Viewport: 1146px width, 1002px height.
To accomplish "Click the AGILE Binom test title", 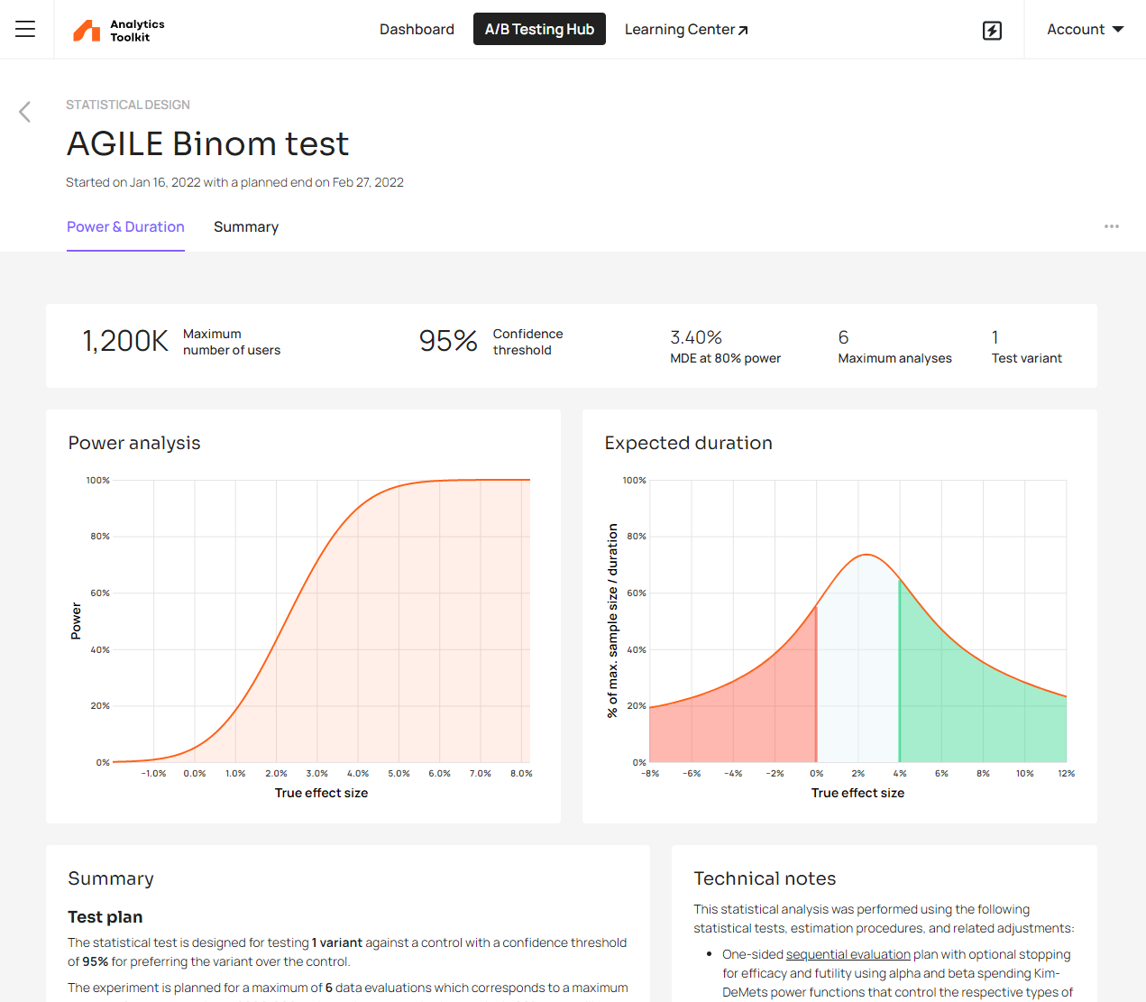I will point(207,143).
